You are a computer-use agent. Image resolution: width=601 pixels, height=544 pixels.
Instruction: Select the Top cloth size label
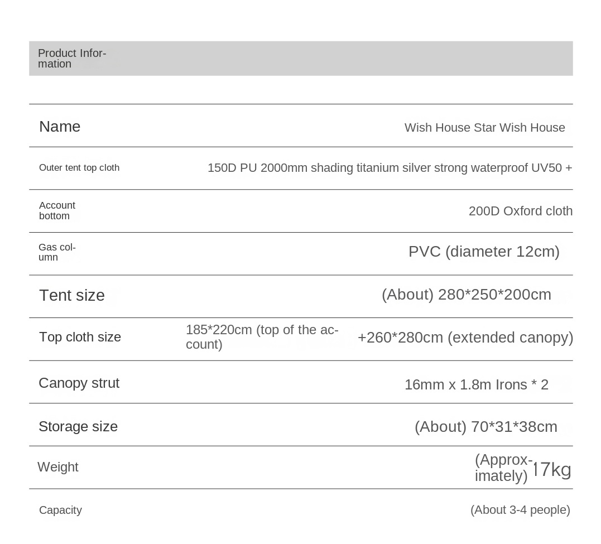coord(80,337)
